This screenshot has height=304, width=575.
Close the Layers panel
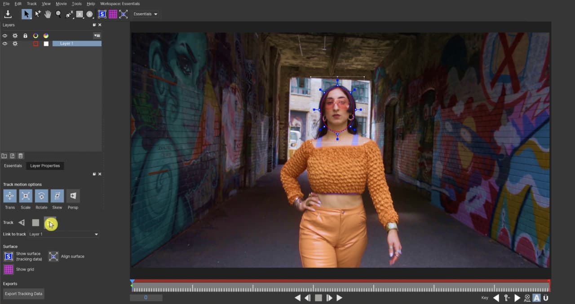click(100, 25)
